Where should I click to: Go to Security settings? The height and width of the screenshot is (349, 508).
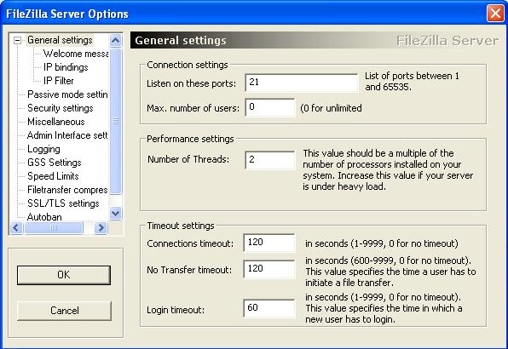61,108
